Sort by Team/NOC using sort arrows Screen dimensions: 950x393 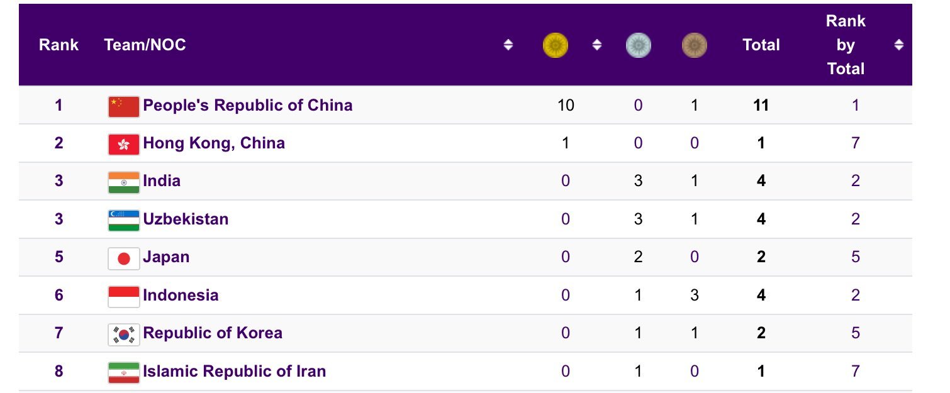508,45
